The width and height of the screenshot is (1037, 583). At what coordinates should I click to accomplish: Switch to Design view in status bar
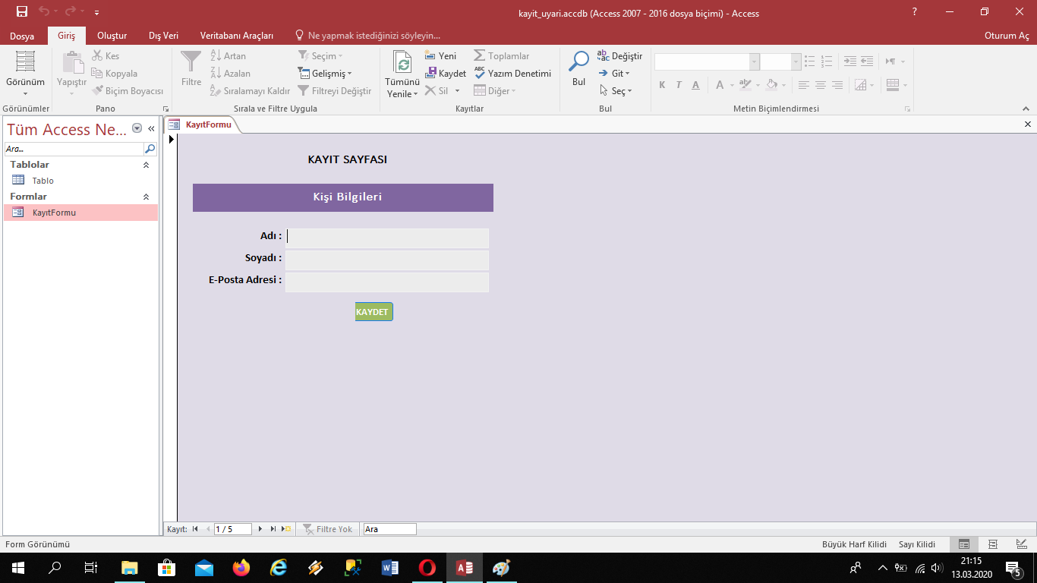1021,544
